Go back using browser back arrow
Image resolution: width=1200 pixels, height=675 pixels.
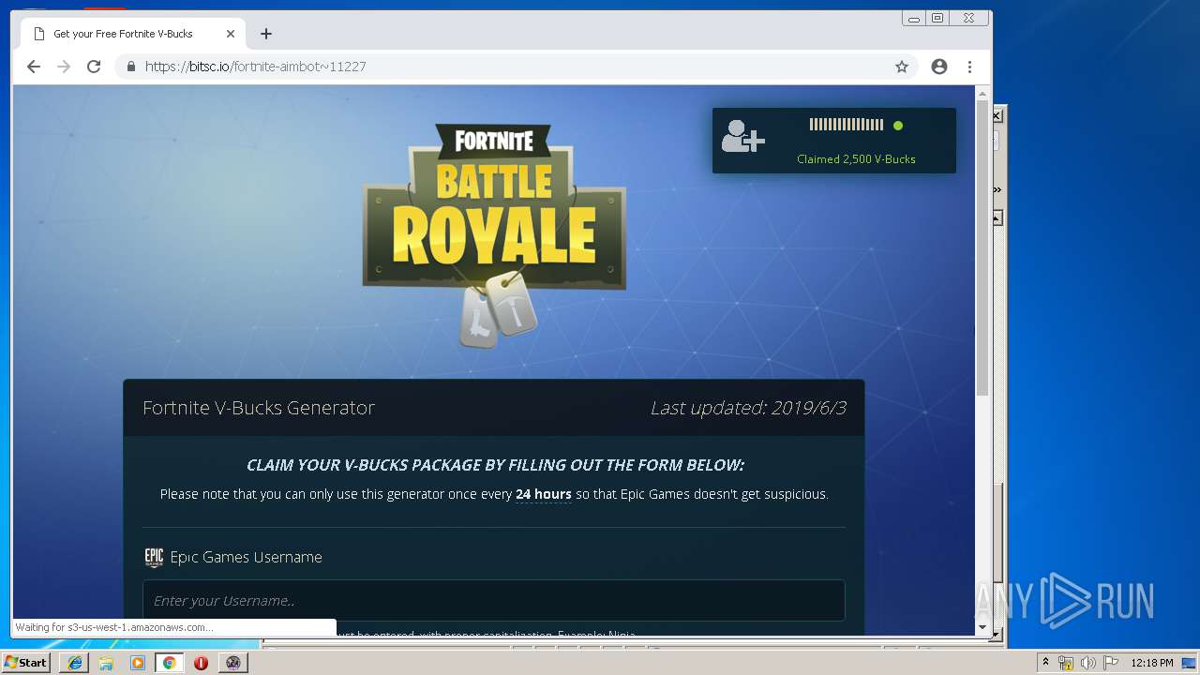34,67
